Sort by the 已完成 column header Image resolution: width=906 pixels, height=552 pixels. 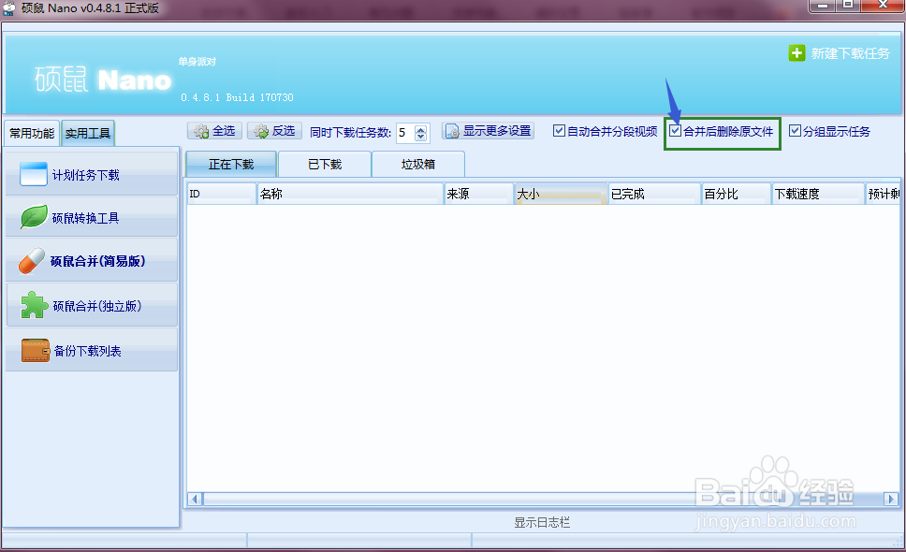(654, 194)
